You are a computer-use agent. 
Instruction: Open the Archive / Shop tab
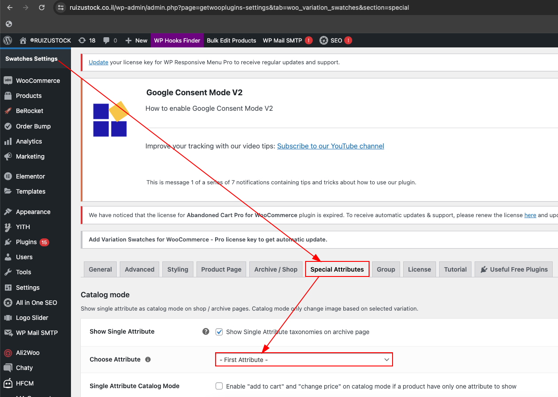[276, 269]
